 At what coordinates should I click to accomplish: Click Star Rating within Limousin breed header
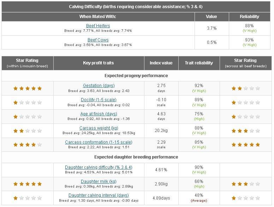click(27, 63)
